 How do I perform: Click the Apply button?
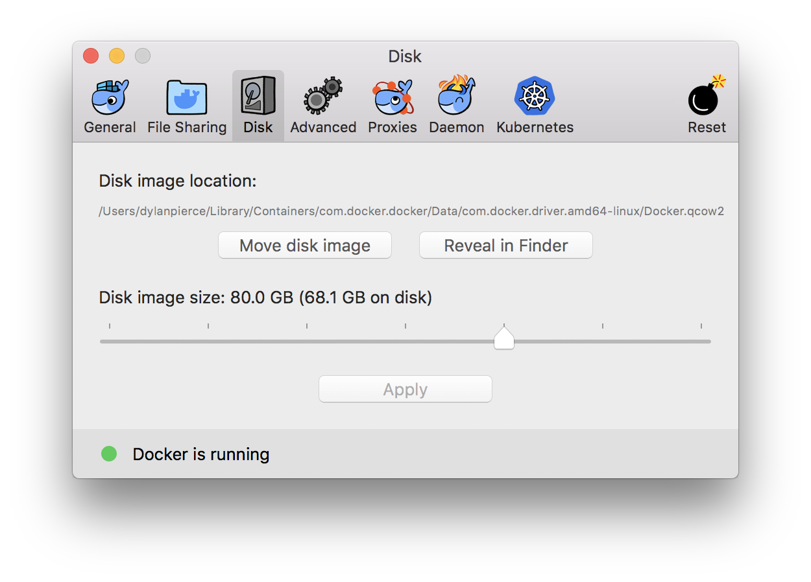point(405,390)
